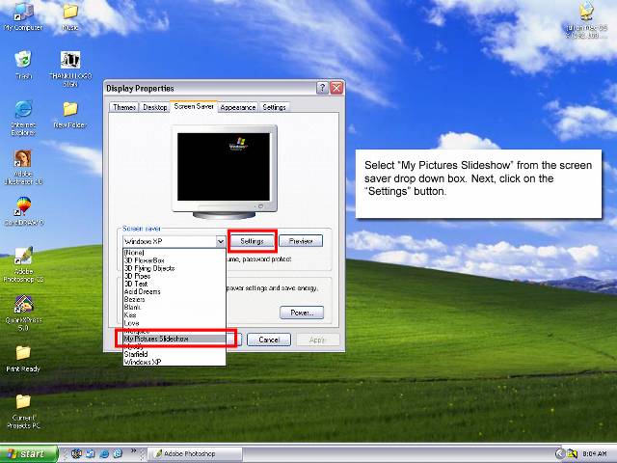Choose Kiss screen saver
The height and width of the screenshot is (463, 617).
(x=174, y=315)
